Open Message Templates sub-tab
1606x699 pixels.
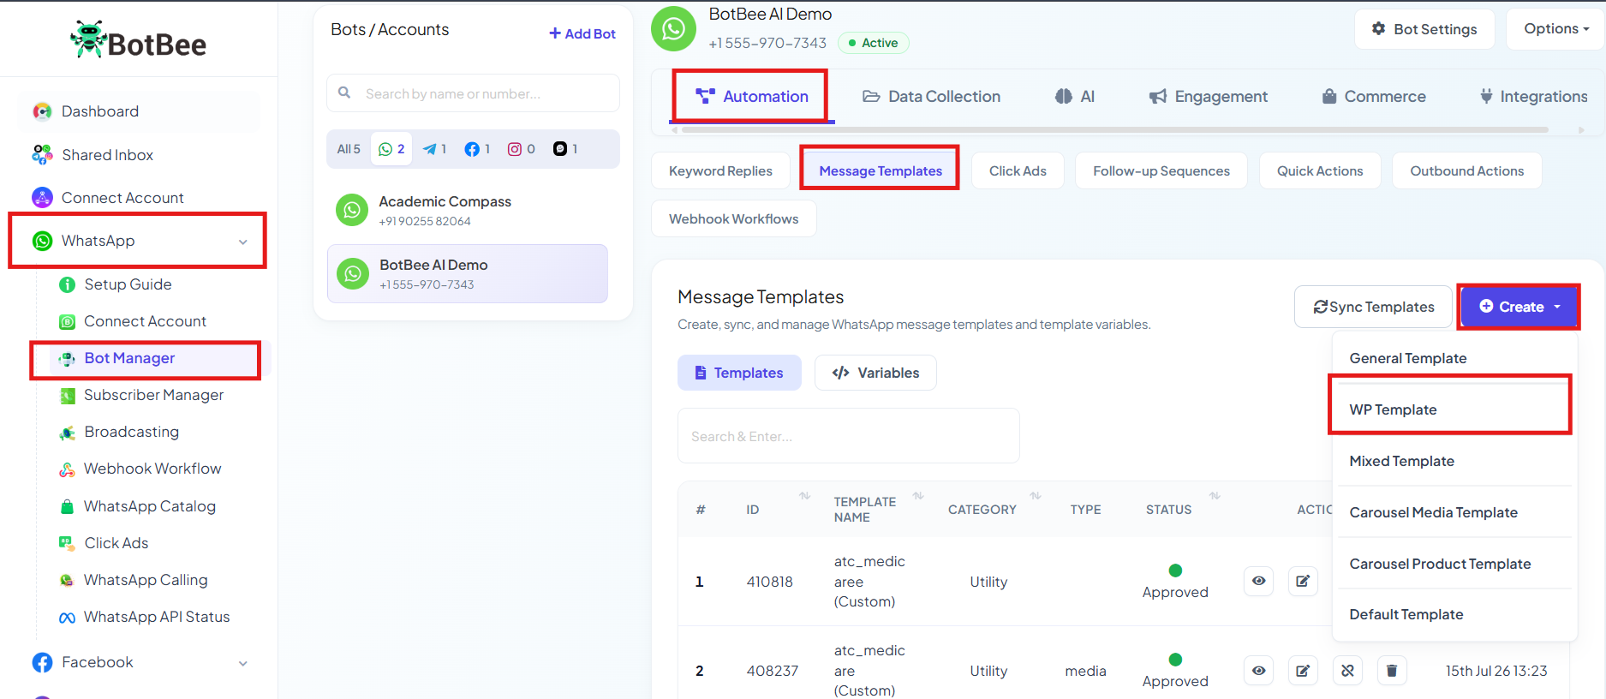pyautogui.click(x=881, y=171)
